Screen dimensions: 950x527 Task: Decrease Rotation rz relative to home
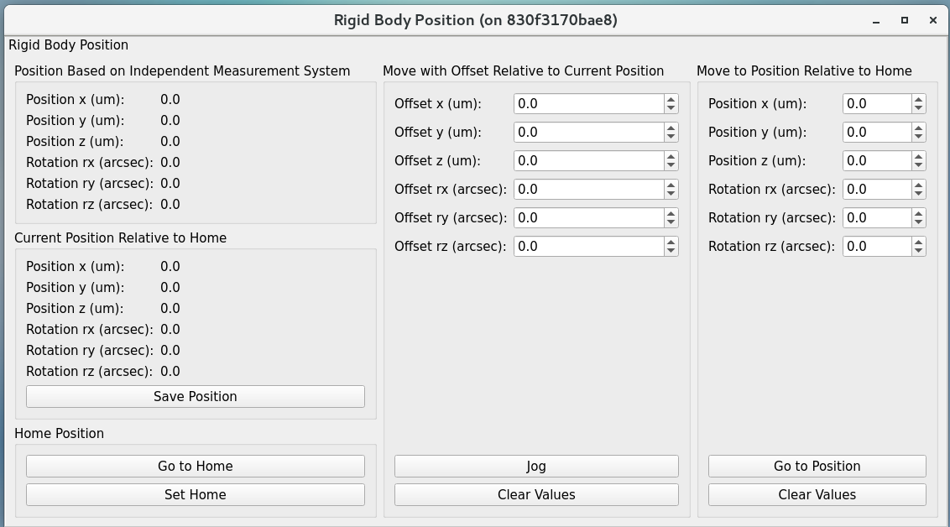(919, 251)
